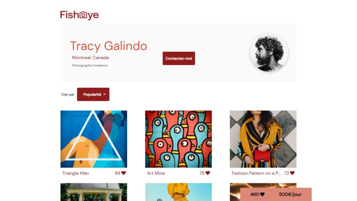Click the Fisheye camera logo icon
Viewport: 357px width, 201px height.
pos(83,15)
